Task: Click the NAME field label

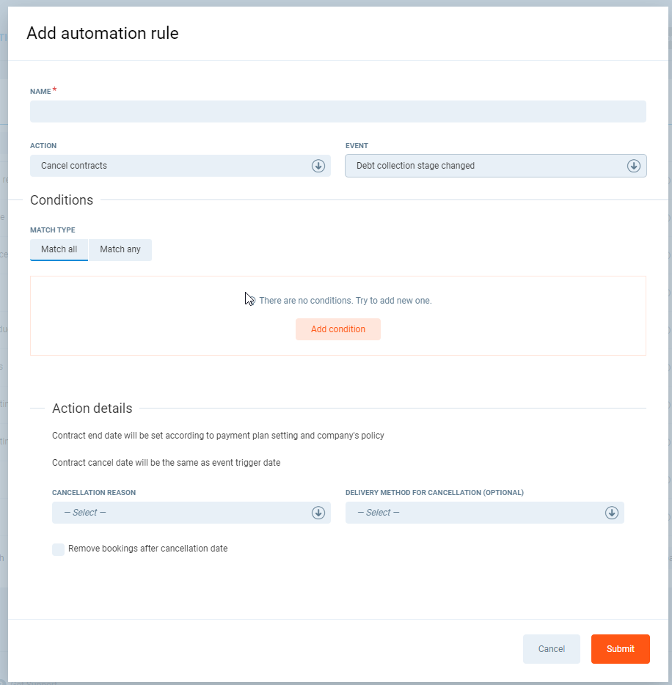Action: pyautogui.click(x=40, y=92)
